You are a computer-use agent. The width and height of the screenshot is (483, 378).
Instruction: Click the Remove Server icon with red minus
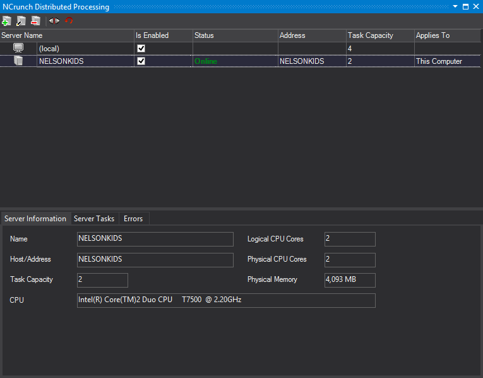(35, 21)
